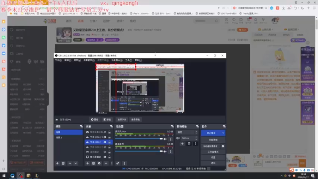Hide the 显示器捕获 source
318x179 pixels.
[105, 157]
